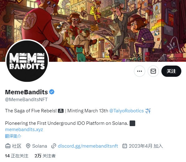Click the MEME BANDITS profile avatar
The height and width of the screenshot is (162, 186).
click(27, 61)
